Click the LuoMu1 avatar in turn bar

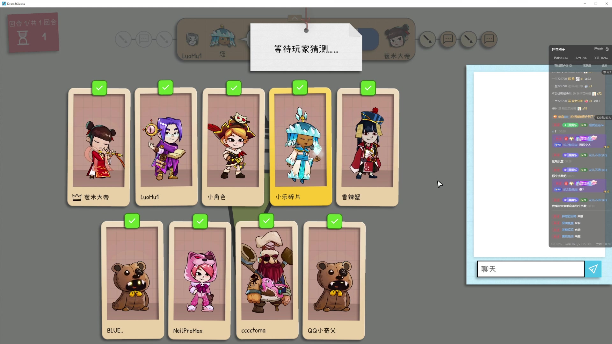pos(192,39)
